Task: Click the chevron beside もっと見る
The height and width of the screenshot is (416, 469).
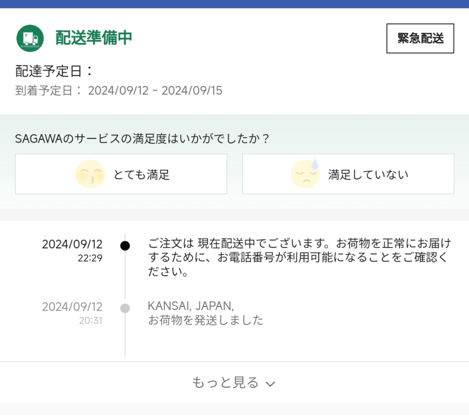Action: [x=270, y=384]
